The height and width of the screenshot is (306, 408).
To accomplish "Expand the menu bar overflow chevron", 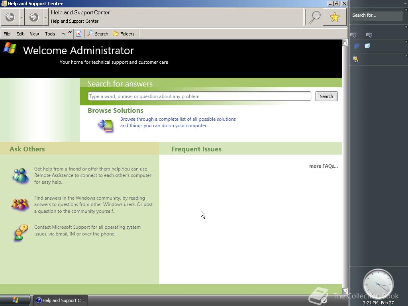I will pos(70,32).
